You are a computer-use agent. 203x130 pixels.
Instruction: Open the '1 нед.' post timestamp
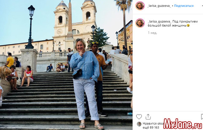tap(152, 33)
